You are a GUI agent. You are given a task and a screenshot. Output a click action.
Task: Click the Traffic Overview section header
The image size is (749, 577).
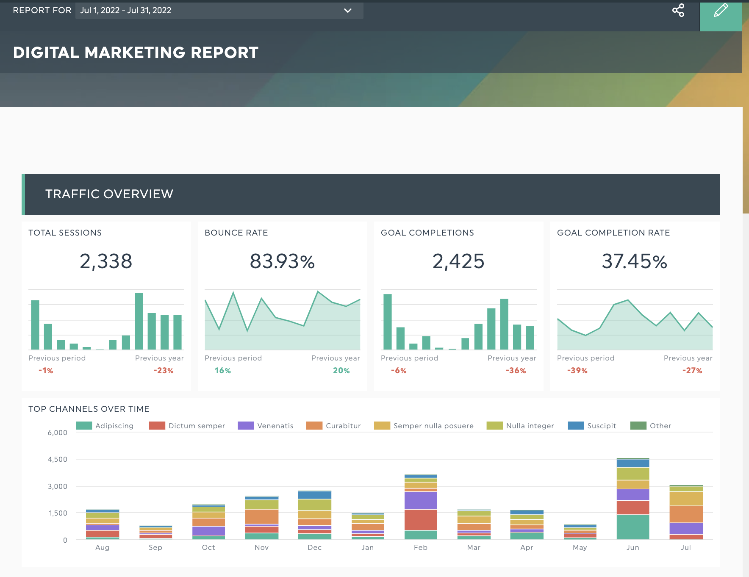371,194
